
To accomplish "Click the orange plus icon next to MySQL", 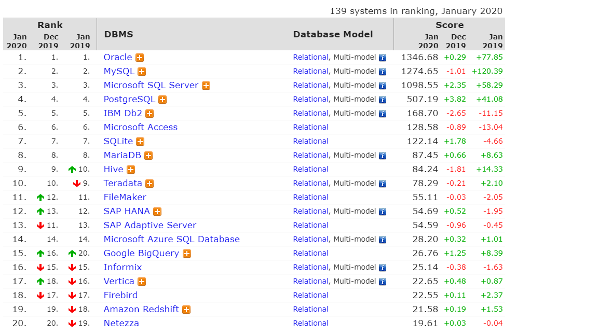I will (x=142, y=72).
